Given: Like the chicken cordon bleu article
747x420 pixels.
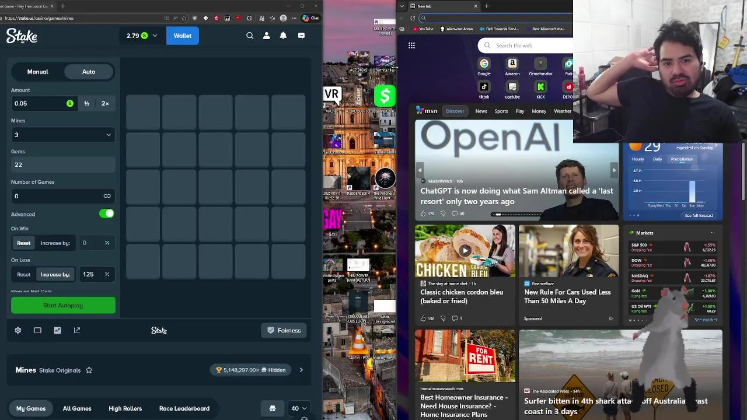Looking at the screenshot, I should pos(423,318).
